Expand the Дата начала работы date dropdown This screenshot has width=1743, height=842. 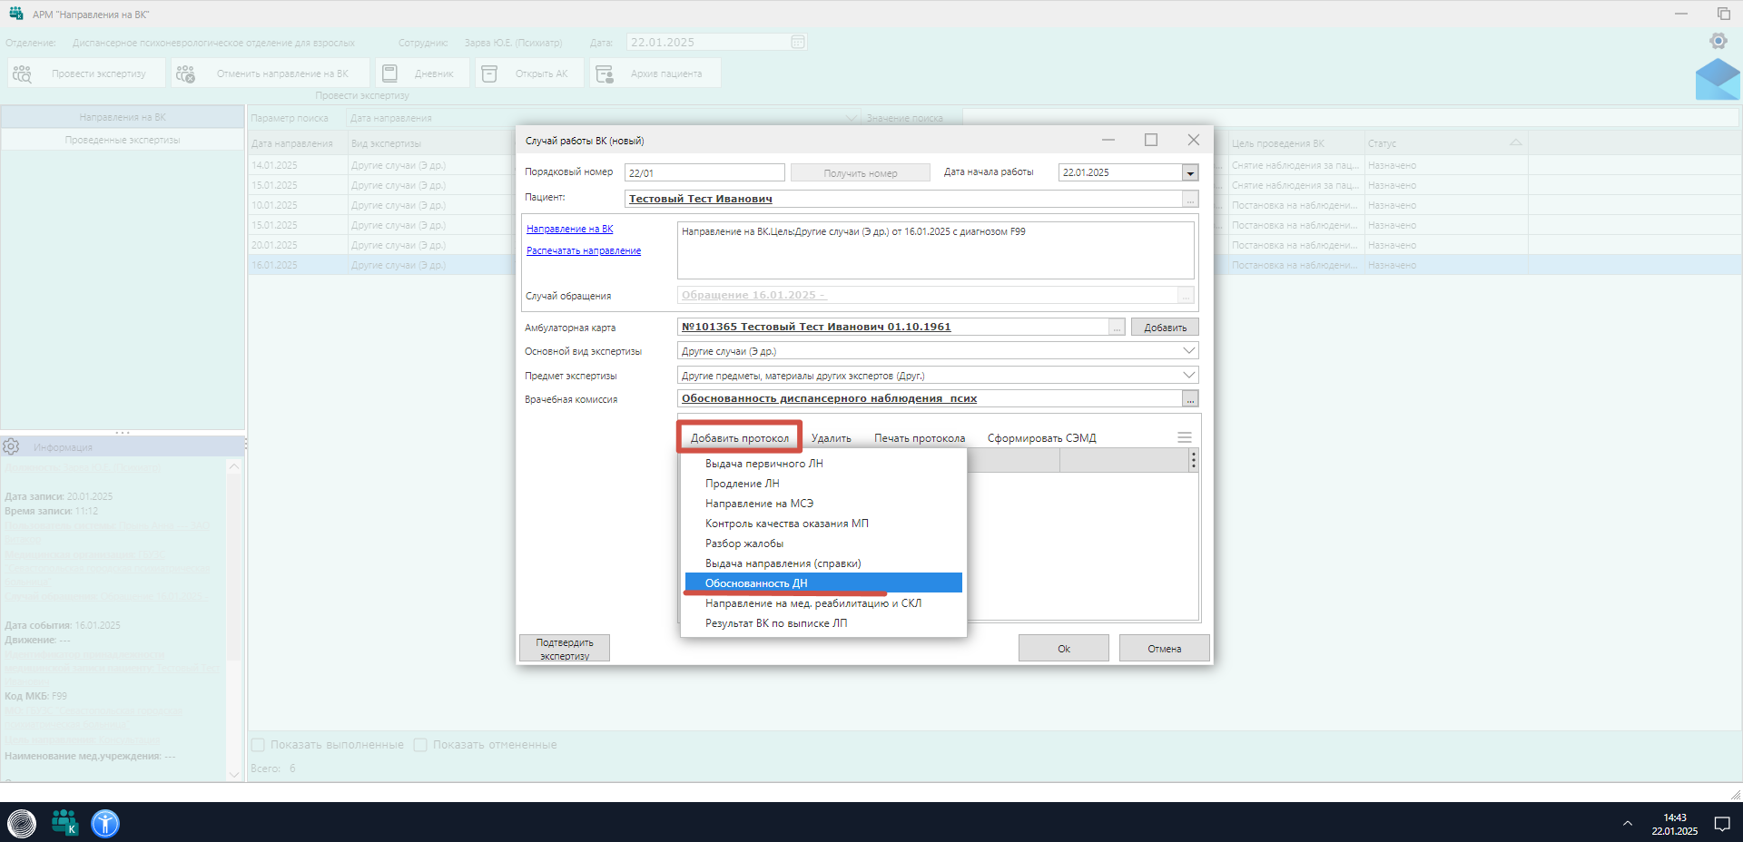1189,172
